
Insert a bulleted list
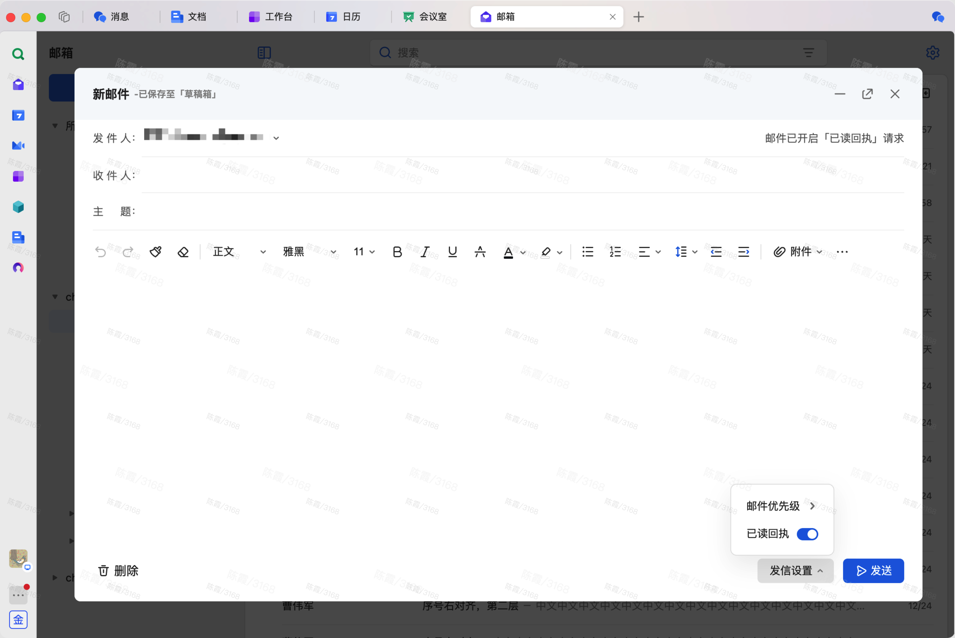point(588,252)
